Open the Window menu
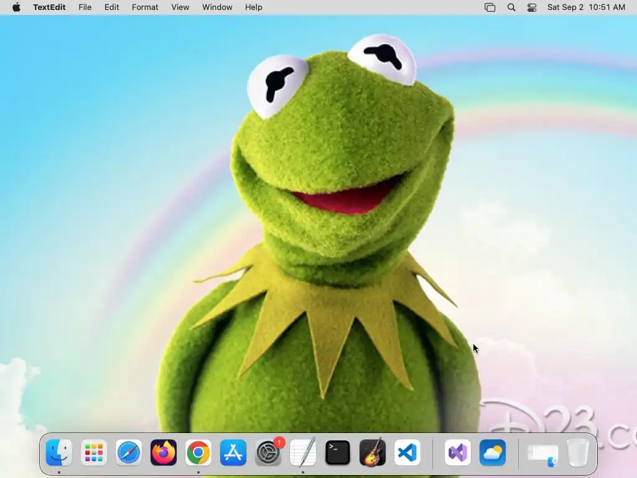This screenshot has height=478, width=637. coord(217,7)
